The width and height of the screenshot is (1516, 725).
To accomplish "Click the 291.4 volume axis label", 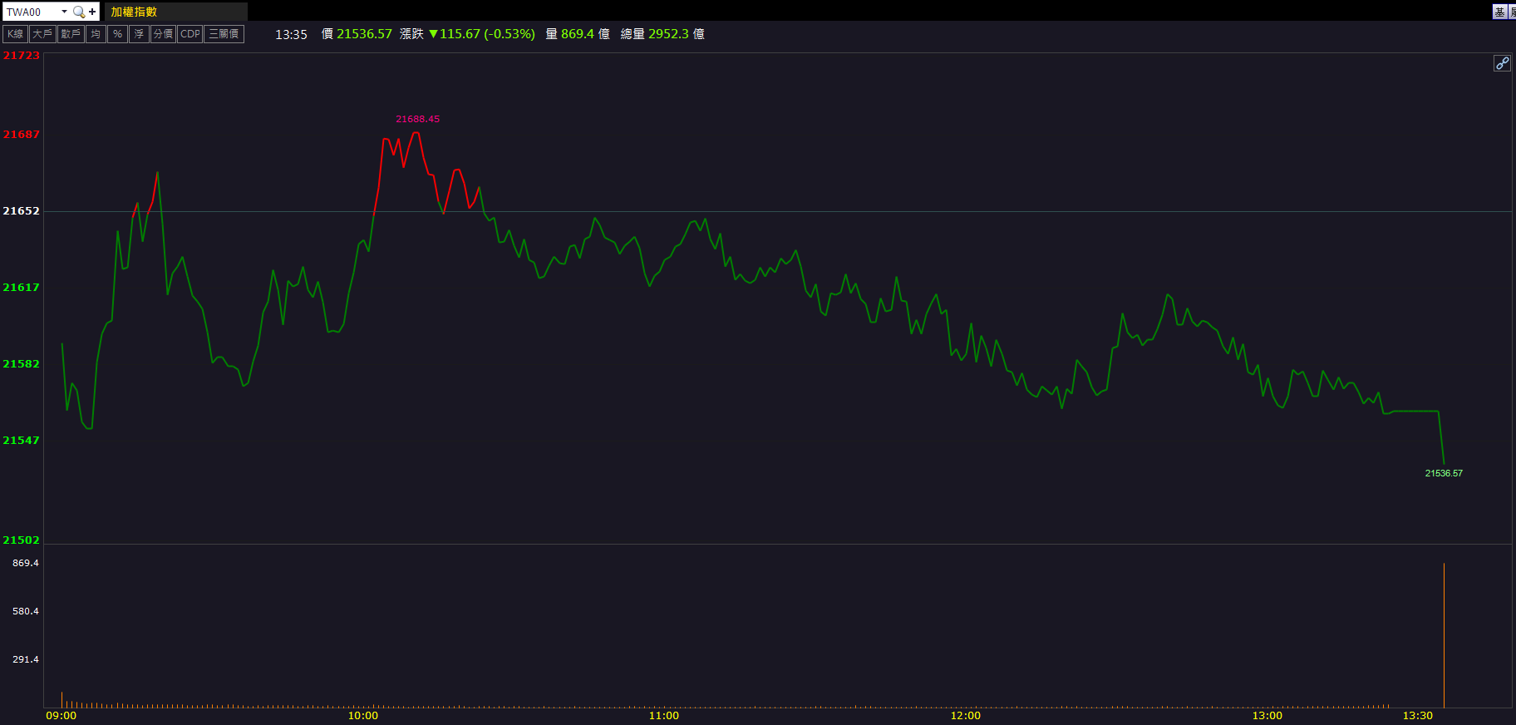I will coord(26,660).
